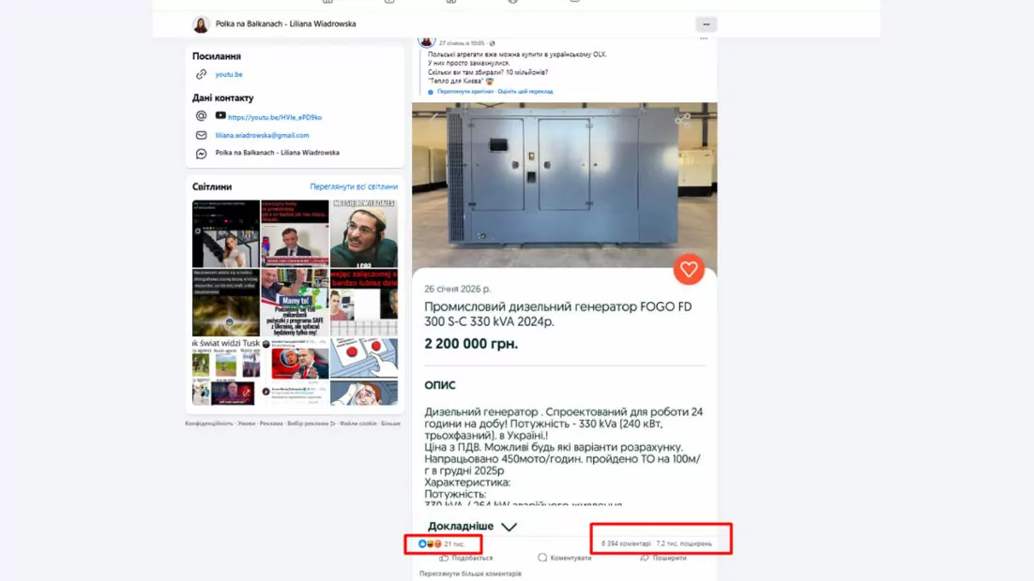Click the chain link icon under Посилання
Viewport: 1034px width, 581px height.
pos(201,75)
